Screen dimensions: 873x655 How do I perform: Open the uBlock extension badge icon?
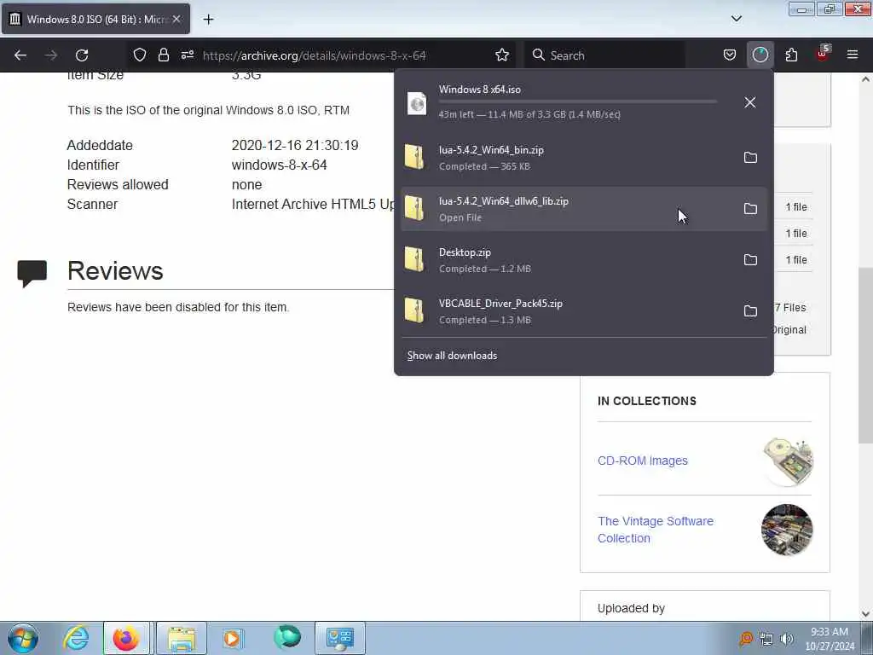click(x=823, y=54)
